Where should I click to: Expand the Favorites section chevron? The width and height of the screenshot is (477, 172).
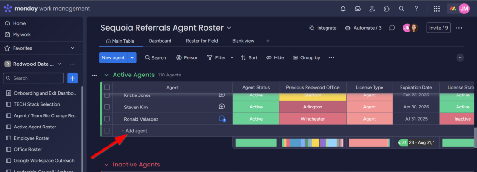(72, 48)
